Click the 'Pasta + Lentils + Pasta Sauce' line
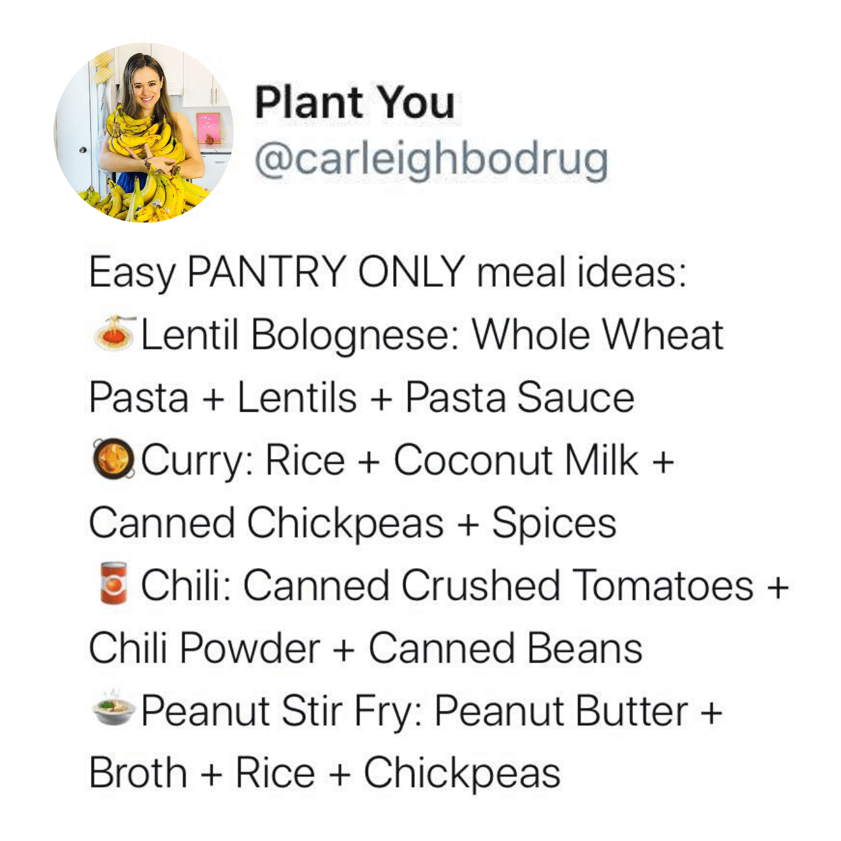Image resolution: width=841 pixels, height=841 pixels. [361, 397]
